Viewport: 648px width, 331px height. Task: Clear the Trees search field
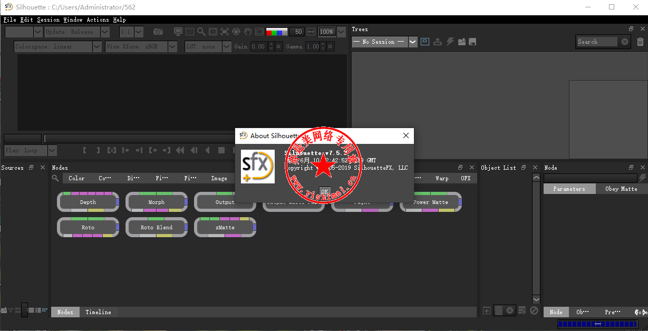click(x=625, y=42)
